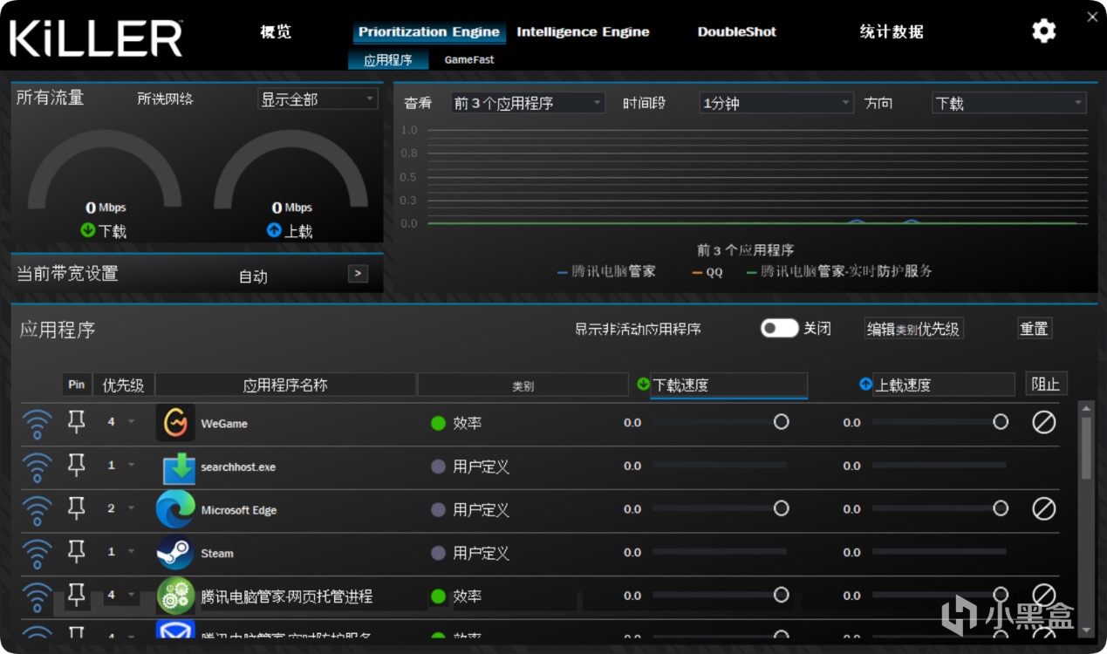Image resolution: width=1107 pixels, height=654 pixels.
Task: Go to the DoubleShot tab
Action: pyautogui.click(x=736, y=32)
